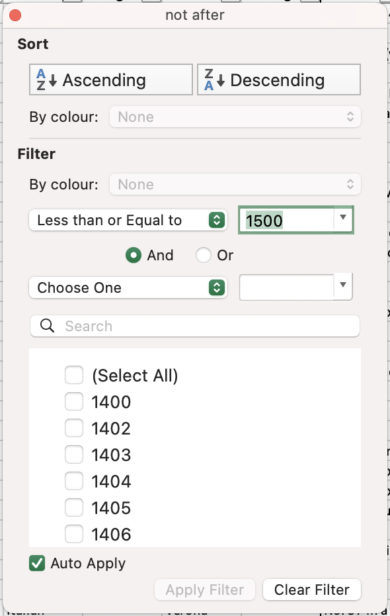390x616 pixels.
Task: Click the Search values field
Action: click(x=195, y=326)
